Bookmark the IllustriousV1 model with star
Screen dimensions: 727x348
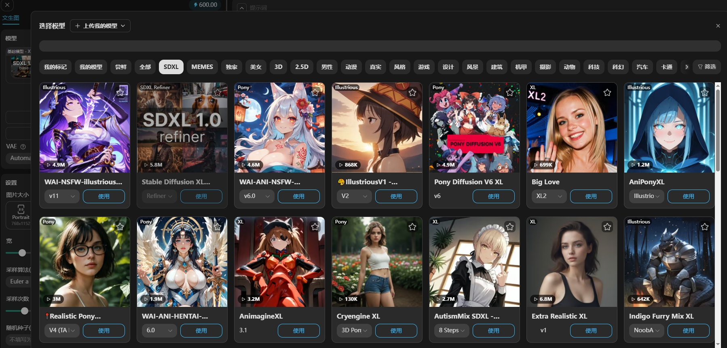pos(412,92)
